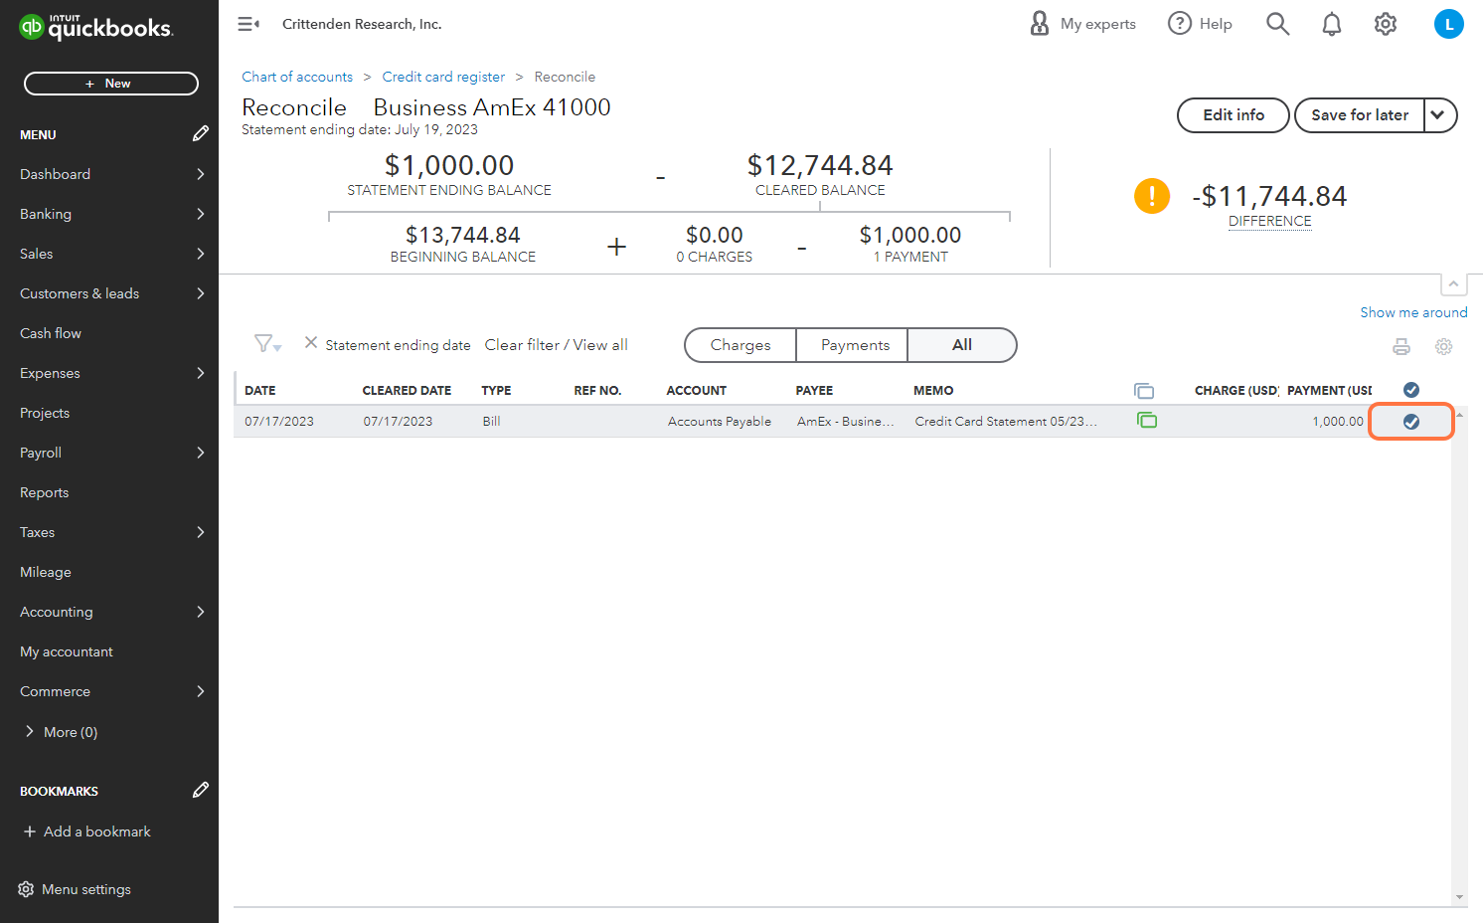Click the DIFFERENCE link

click(x=1270, y=221)
